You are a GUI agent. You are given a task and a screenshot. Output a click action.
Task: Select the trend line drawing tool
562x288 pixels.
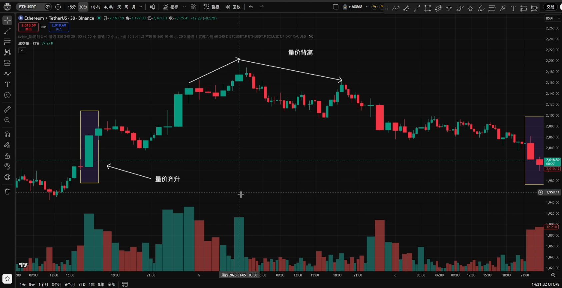pos(7,31)
